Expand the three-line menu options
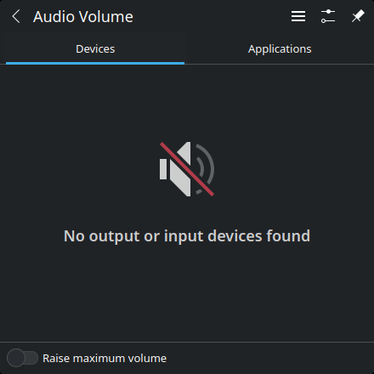This screenshot has height=374, width=374. tap(298, 16)
